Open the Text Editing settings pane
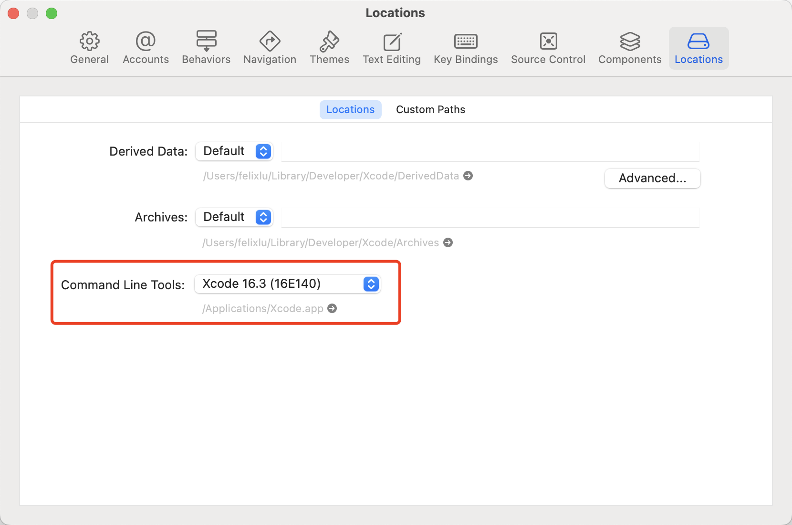The width and height of the screenshot is (792, 525). point(392,48)
